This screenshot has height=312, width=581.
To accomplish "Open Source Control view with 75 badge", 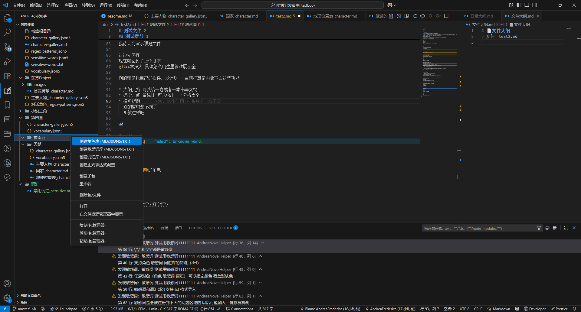I will pyautogui.click(x=7, y=47).
